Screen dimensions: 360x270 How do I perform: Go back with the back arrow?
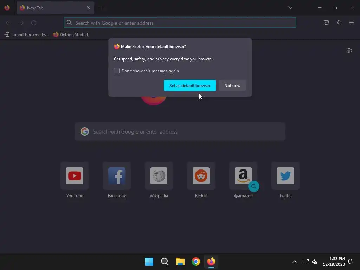(8, 23)
